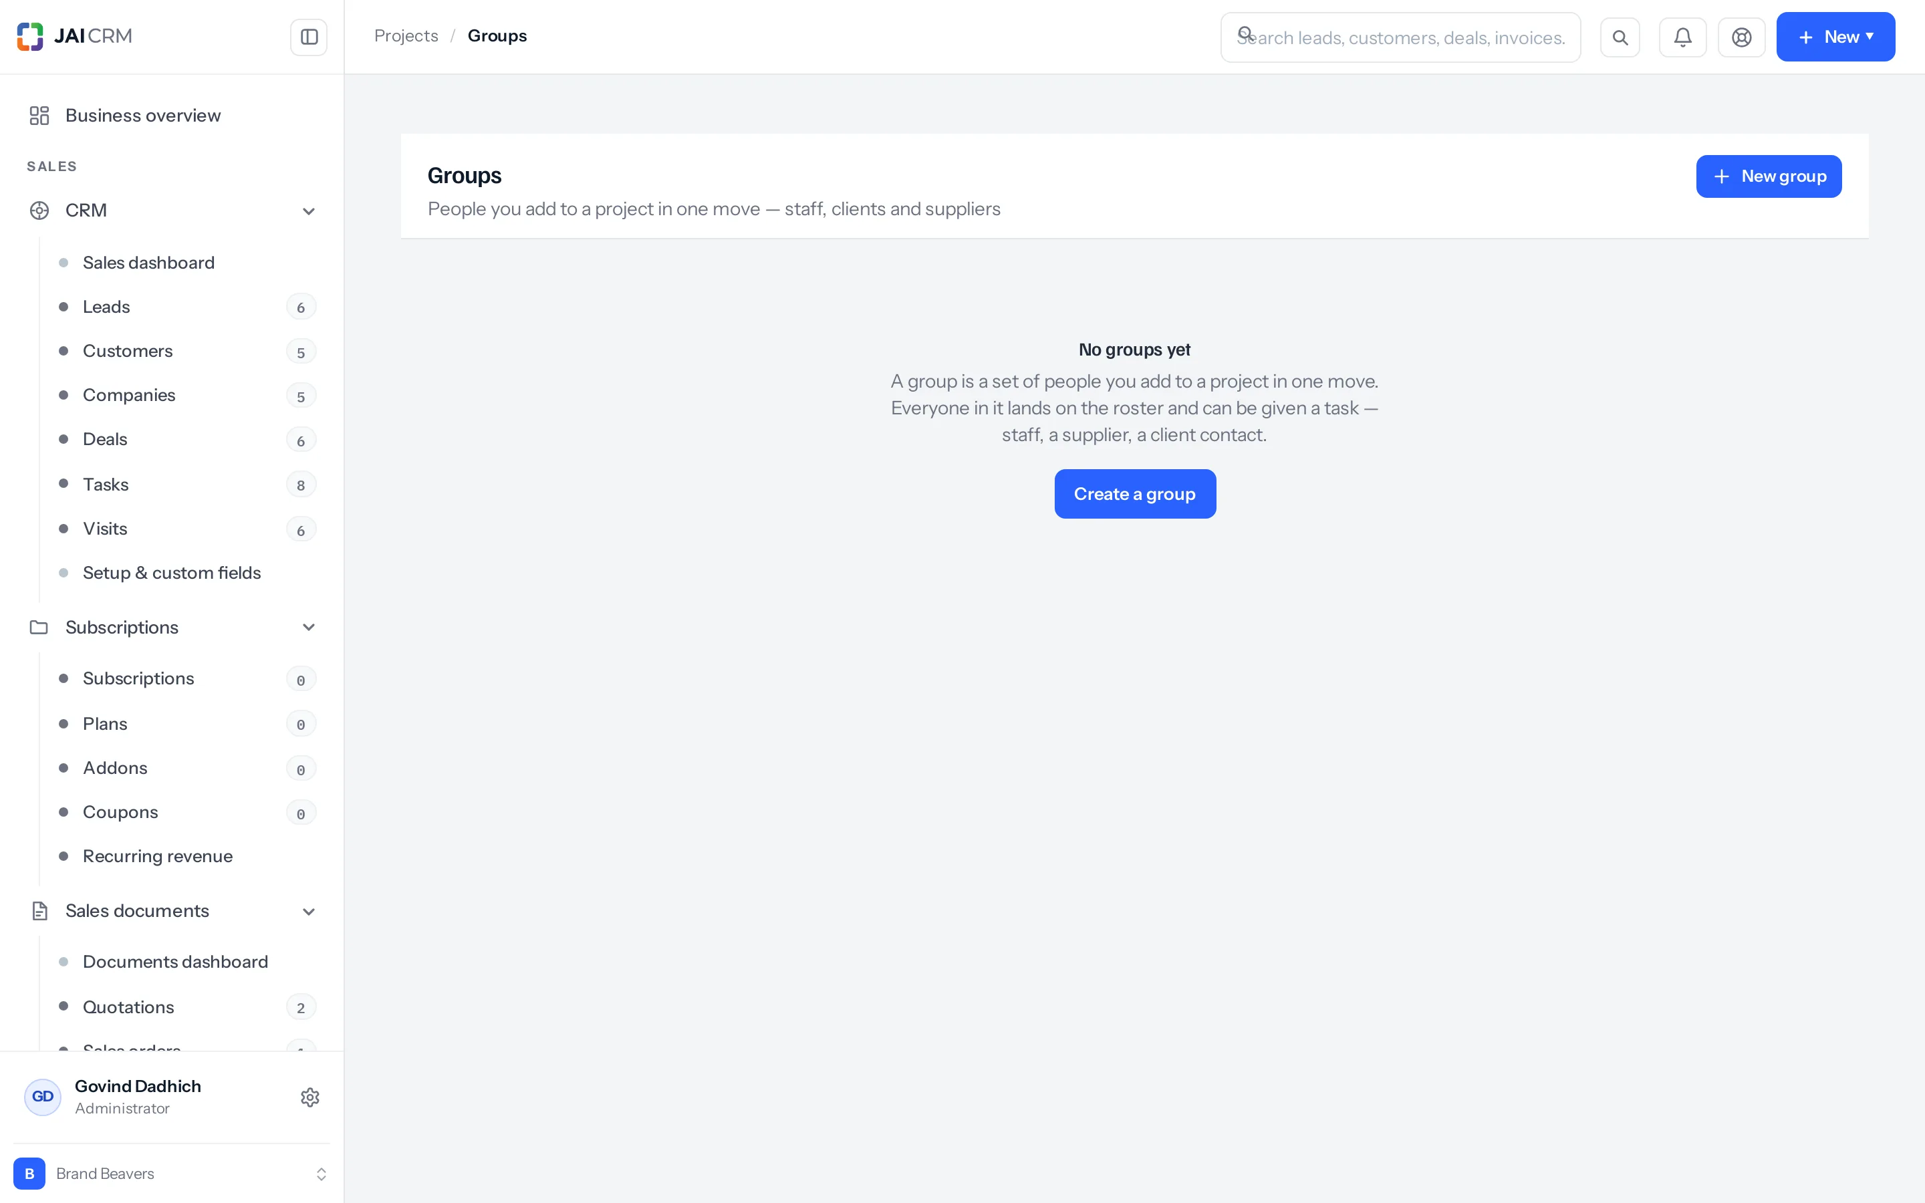Open the New dropdown button
This screenshot has height=1203, width=1925.
[x=1835, y=37]
